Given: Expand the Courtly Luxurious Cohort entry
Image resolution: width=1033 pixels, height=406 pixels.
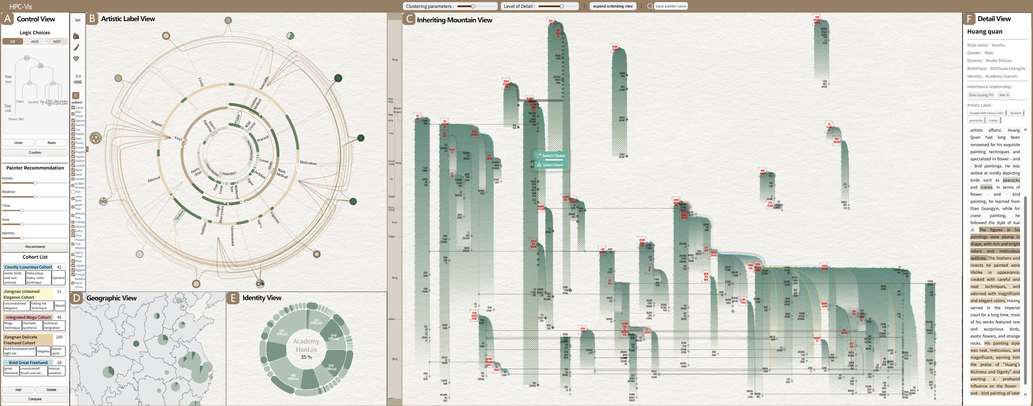Looking at the screenshot, I should point(28,267).
